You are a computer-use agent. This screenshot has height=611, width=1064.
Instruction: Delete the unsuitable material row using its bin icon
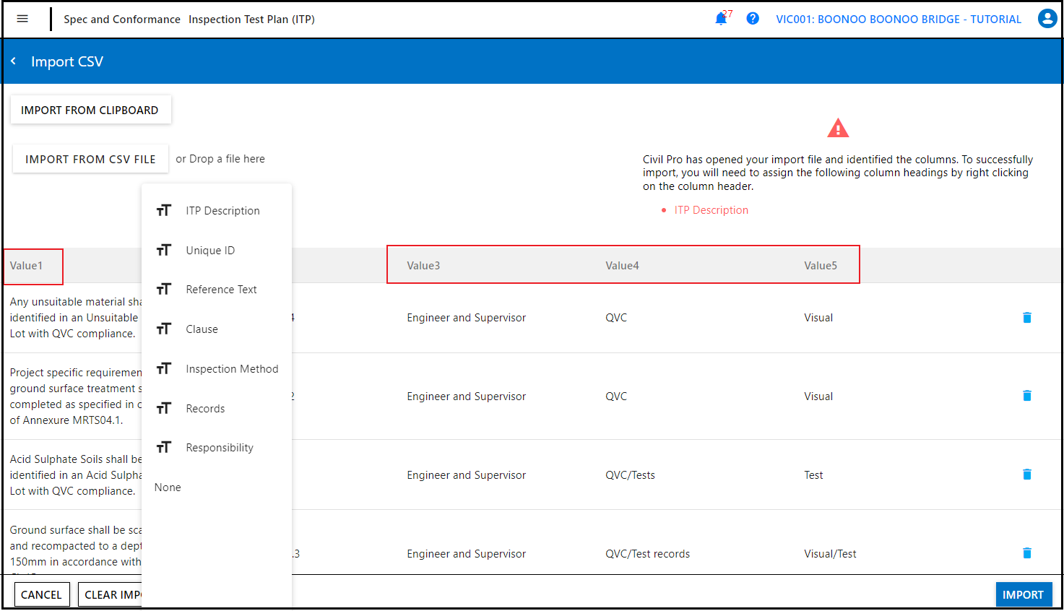point(1026,317)
